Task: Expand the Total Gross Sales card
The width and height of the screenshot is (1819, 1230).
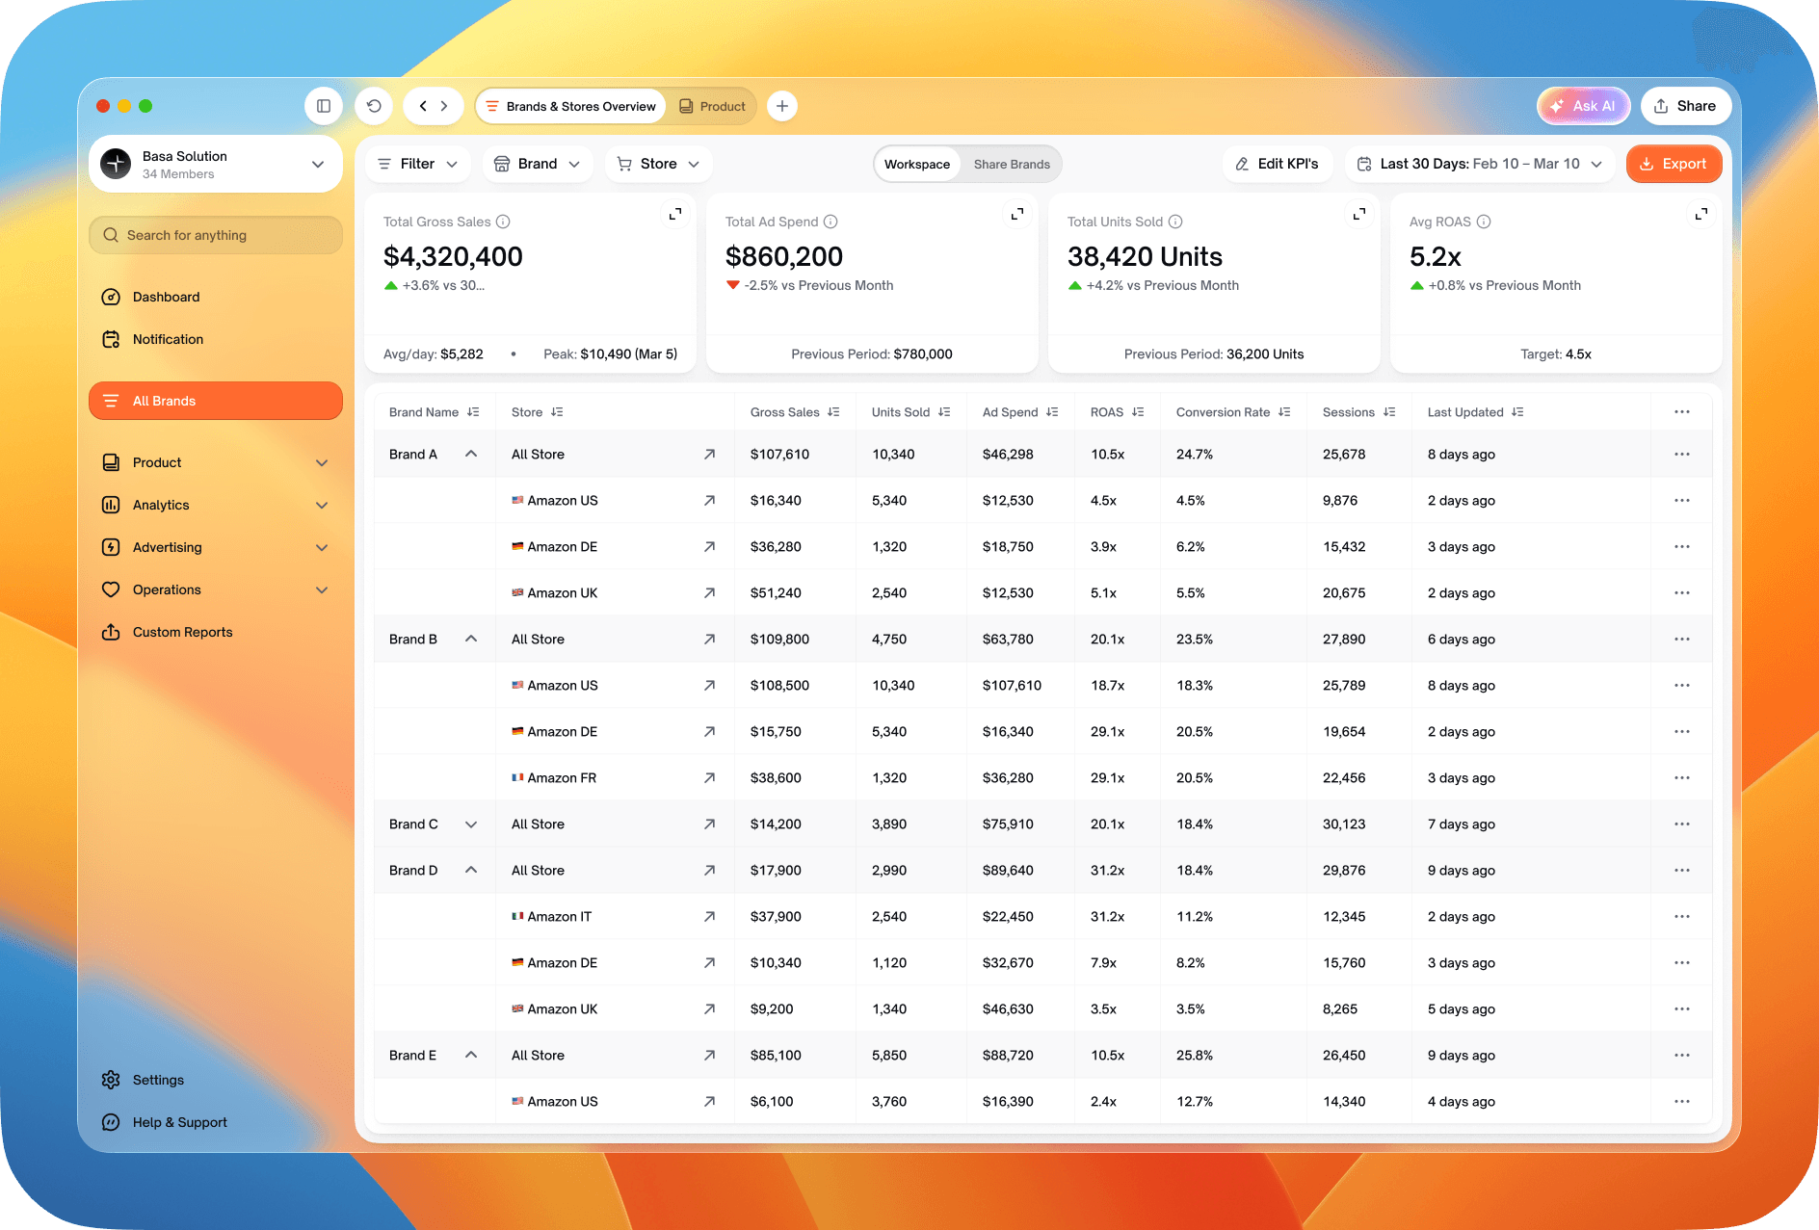Action: [x=675, y=214]
